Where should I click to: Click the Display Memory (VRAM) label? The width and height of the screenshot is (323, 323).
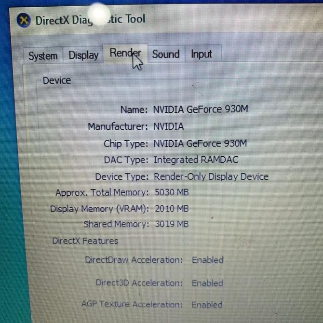[x=99, y=209]
